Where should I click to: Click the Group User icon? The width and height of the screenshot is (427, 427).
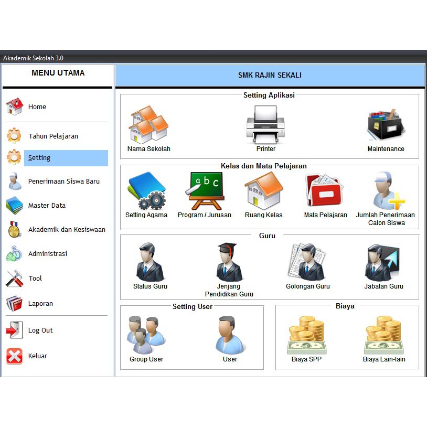146,333
